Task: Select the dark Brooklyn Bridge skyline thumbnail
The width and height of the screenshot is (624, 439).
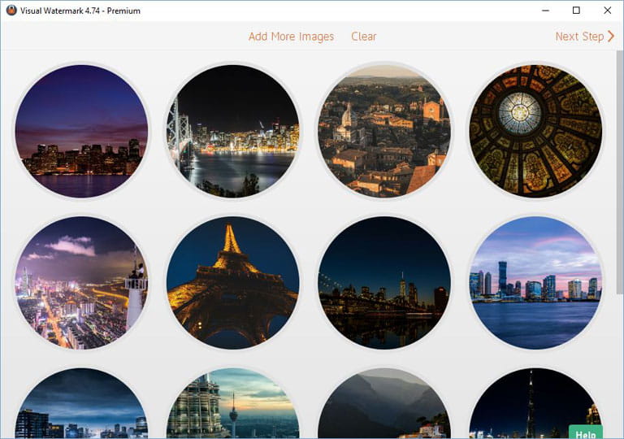Action: (x=384, y=283)
